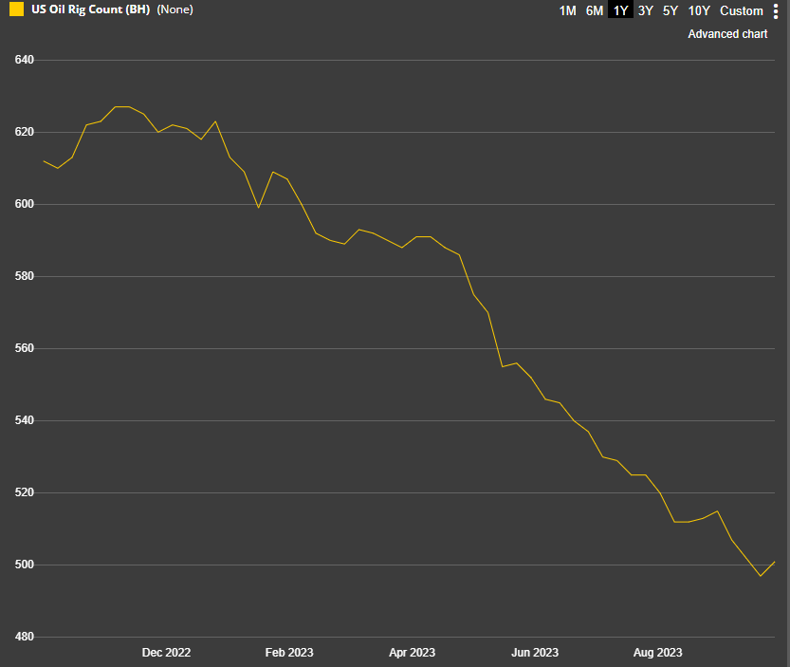Select the 6M time range
Viewport: 790px width, 667px height.
(595, 10)
